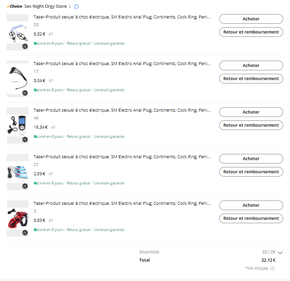Click Retour et remboursement for the 5,83€ item
Viewport: 290px width, 281px height.
tap(251, 218)
